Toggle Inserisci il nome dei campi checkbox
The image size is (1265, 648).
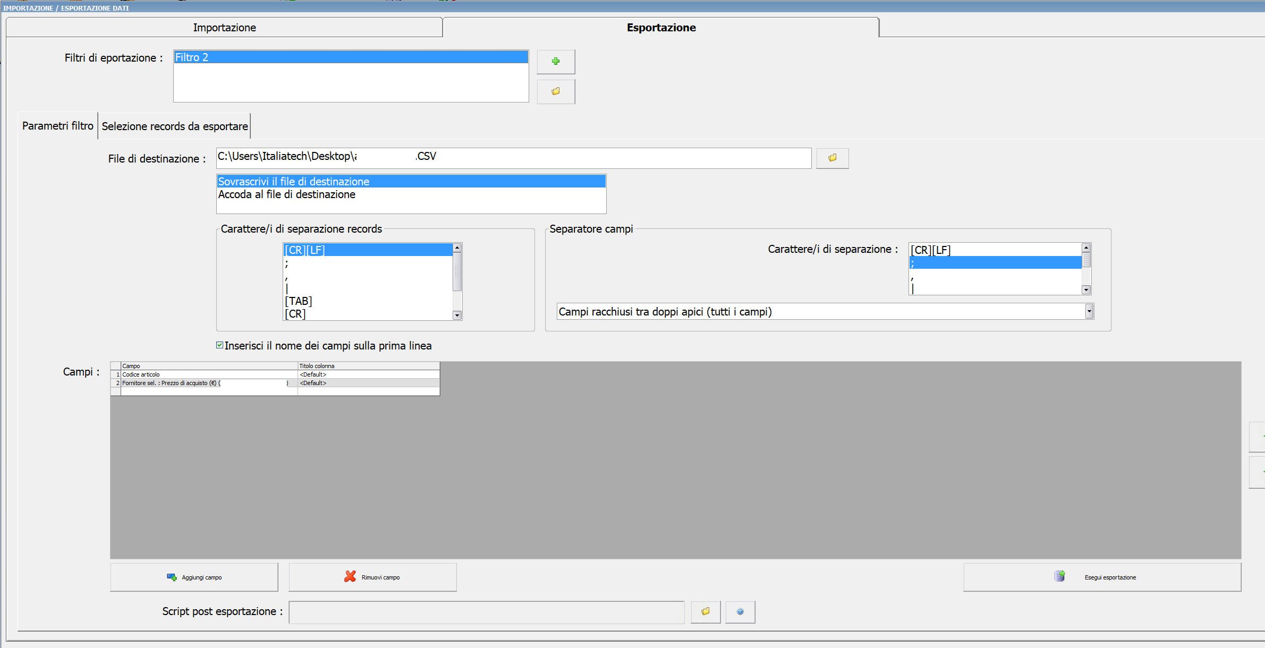coord(220,345)
